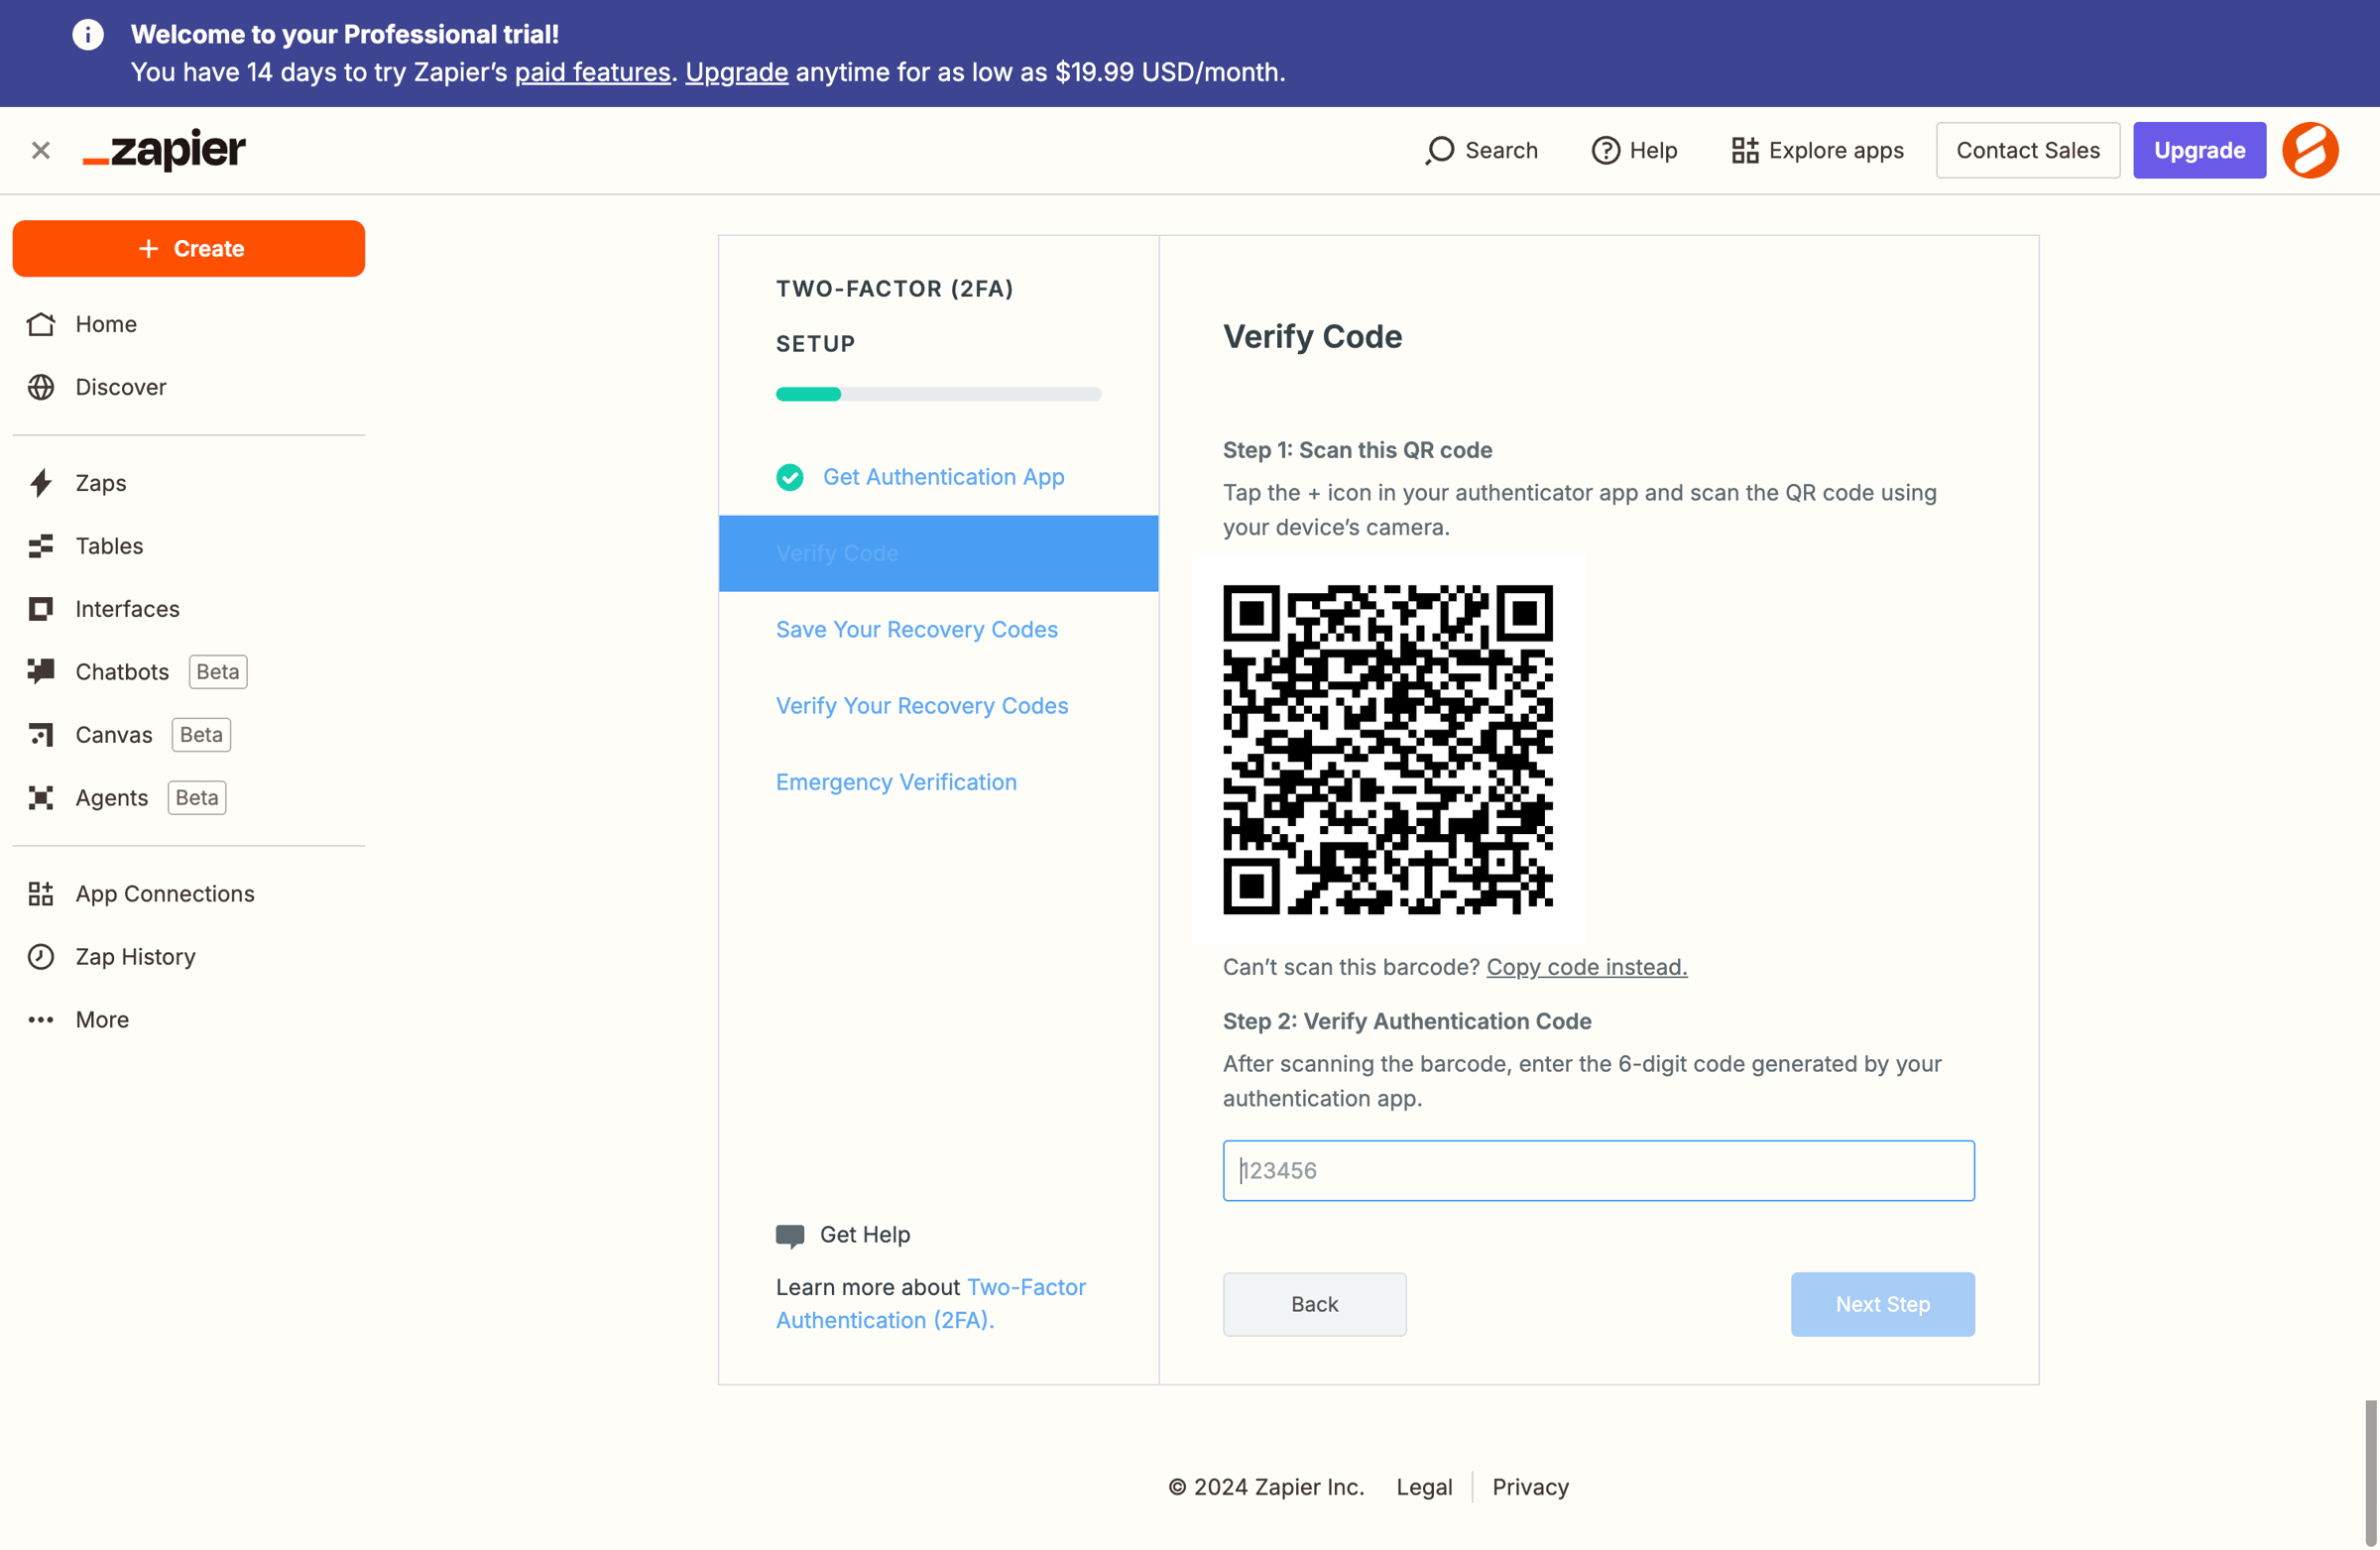Focus the 6-digit code input field
The width and height of the screenshot is (2380, 1550).
tap(1598, 1171)
